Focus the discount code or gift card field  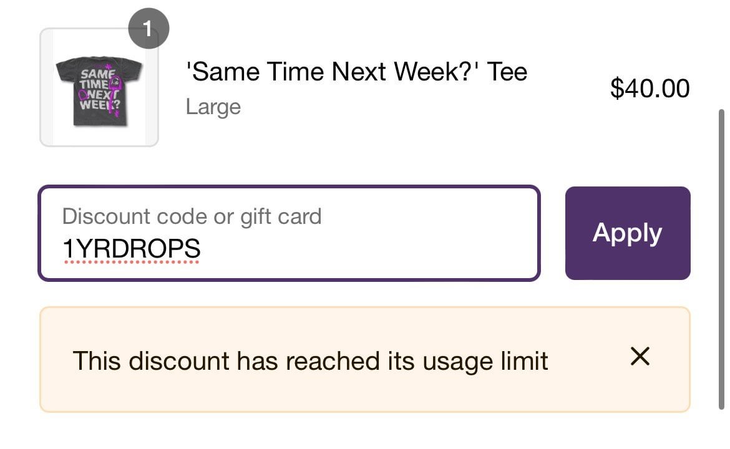pyautogui.click(x=289, y=233)
